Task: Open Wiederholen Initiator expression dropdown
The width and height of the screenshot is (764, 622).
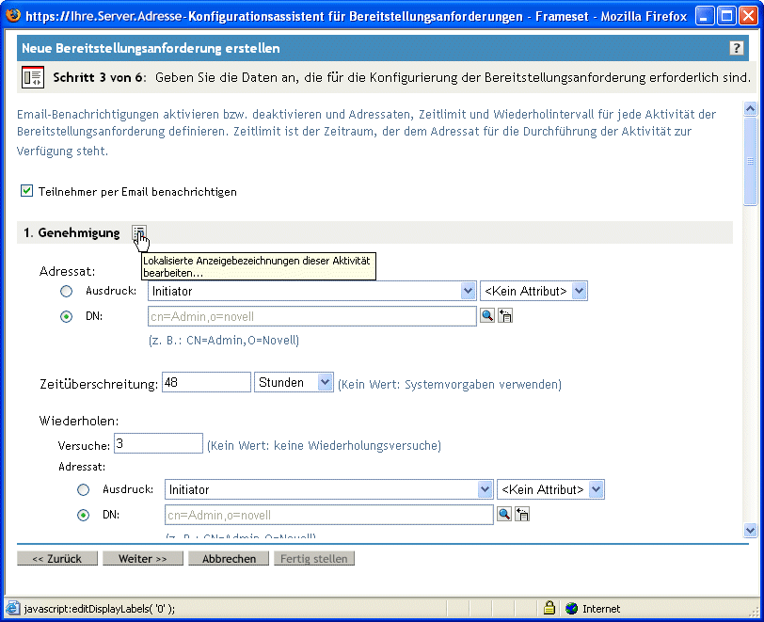Action: [329, 489]
